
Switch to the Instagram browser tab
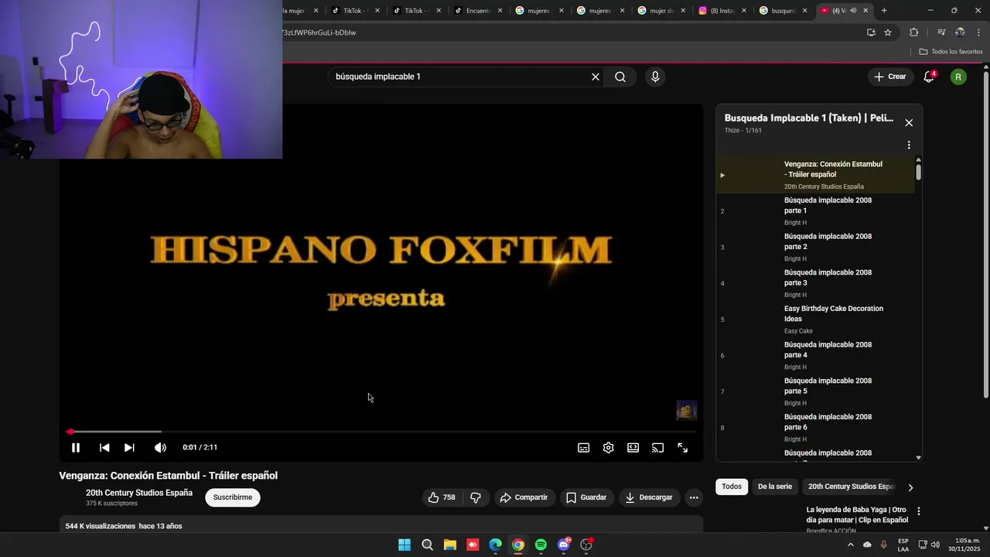pos(724,11)
